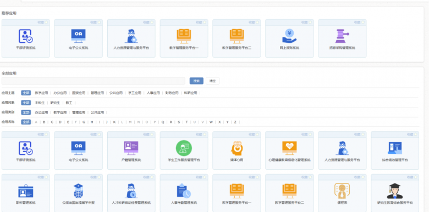Filter 应用主题 by 国资应用

pos(79,93)
